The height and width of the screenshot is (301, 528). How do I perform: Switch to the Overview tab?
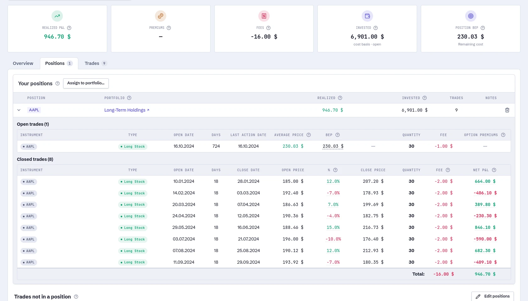coord(23,63)
